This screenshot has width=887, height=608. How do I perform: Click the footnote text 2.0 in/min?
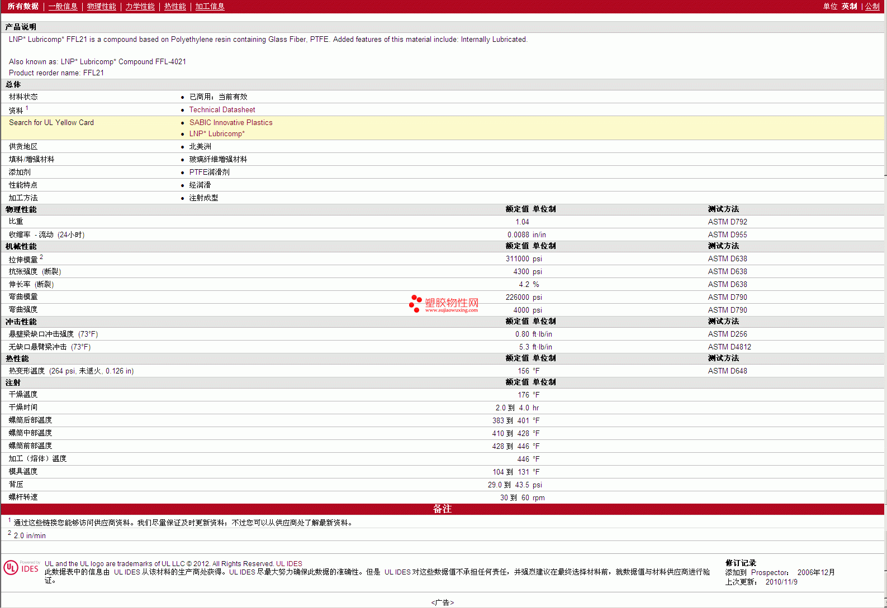pyautogui.click(x=30, y=536)
